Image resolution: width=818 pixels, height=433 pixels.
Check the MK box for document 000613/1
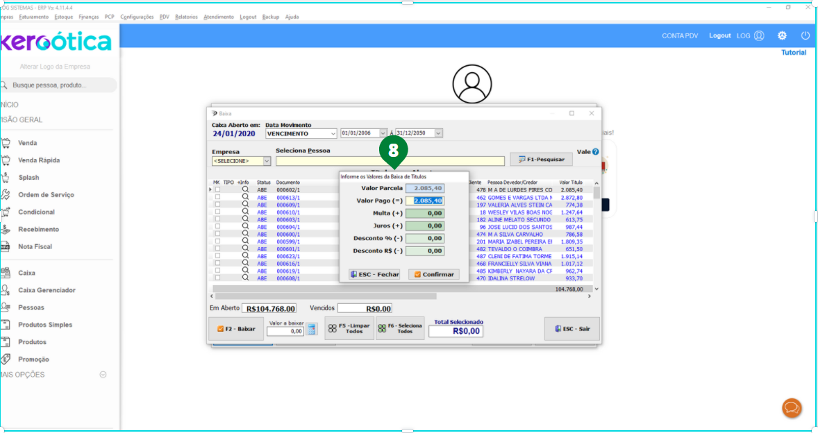[217, 198]
